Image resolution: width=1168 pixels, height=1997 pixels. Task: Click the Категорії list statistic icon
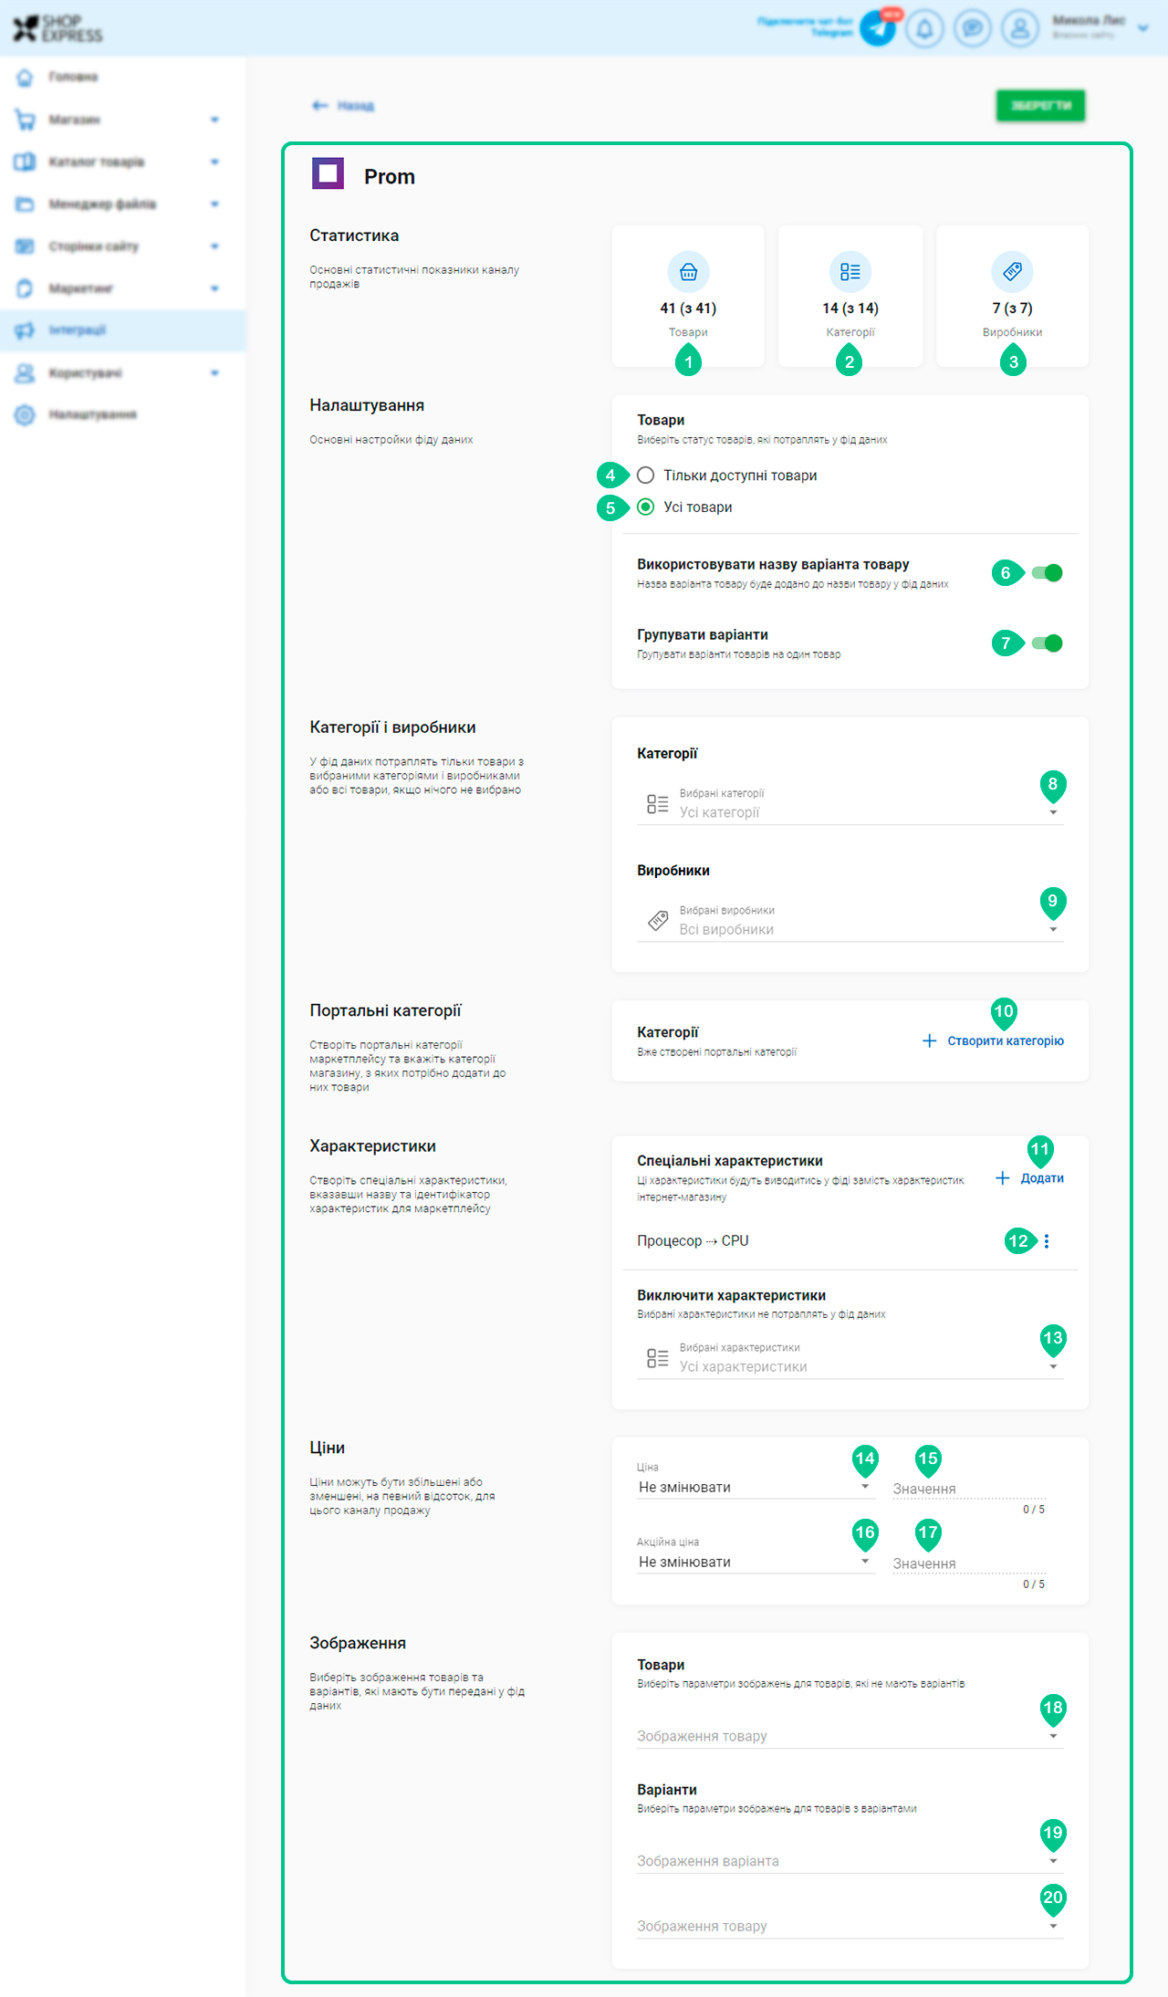850,272
